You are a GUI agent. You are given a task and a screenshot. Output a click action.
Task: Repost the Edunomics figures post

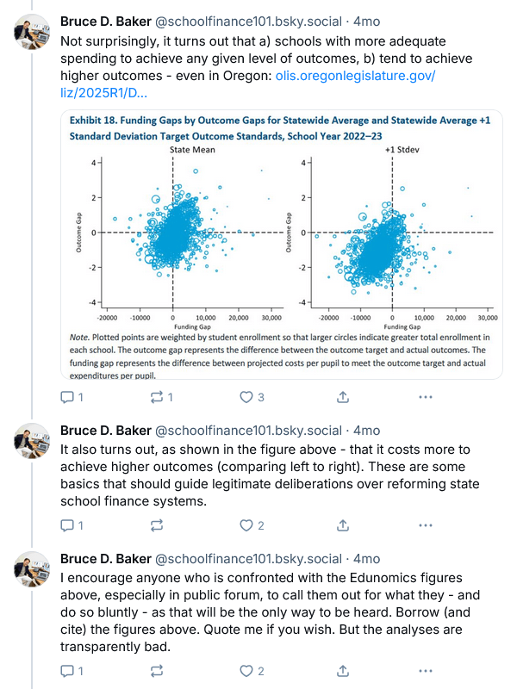pos(157,670)
